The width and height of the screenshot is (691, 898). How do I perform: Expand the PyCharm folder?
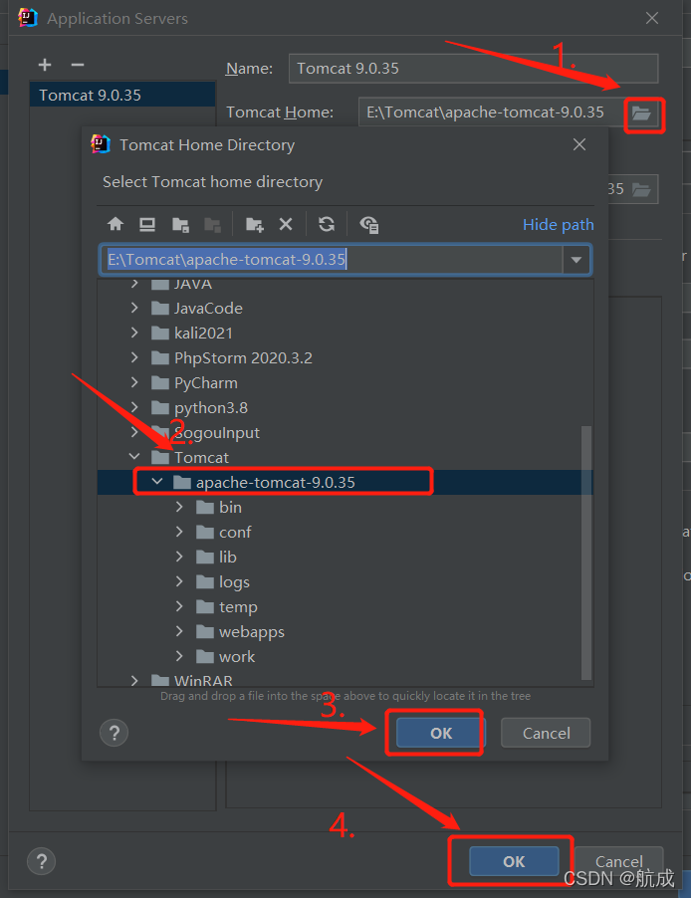pos(134,382)
